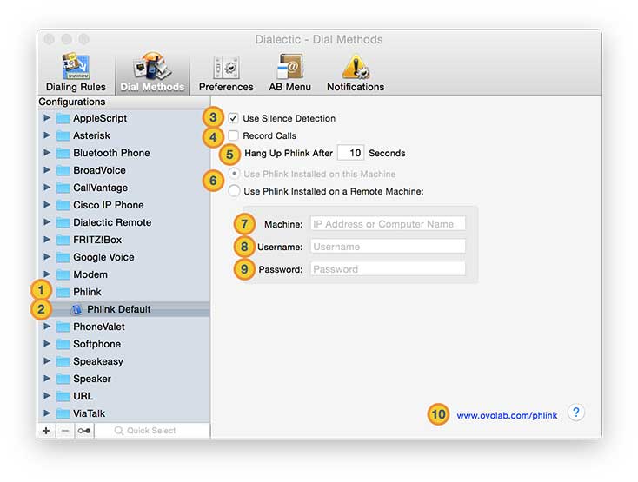638x482 pixels.
Task: Click the Softphone folder icon
Action: [x=63, y=344]
